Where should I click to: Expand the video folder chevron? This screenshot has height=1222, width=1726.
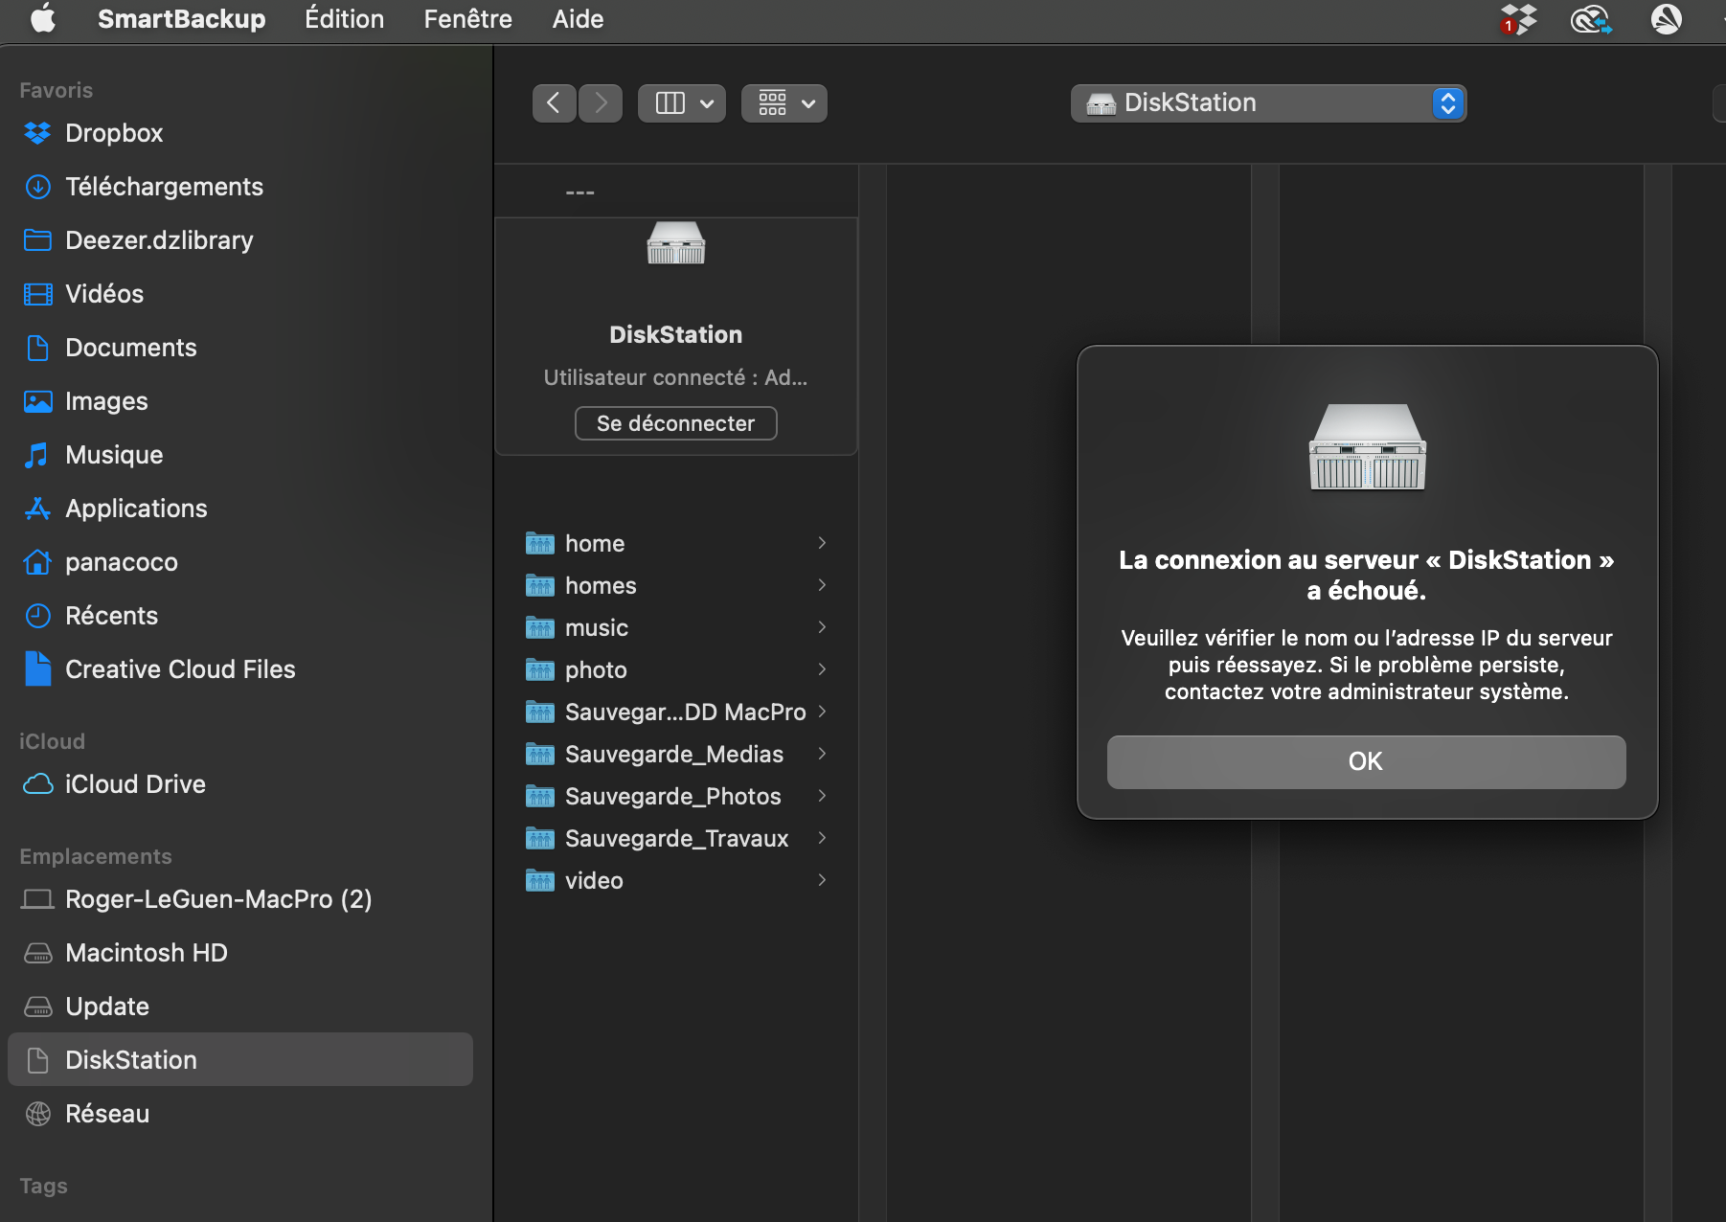tap(822, 880)
